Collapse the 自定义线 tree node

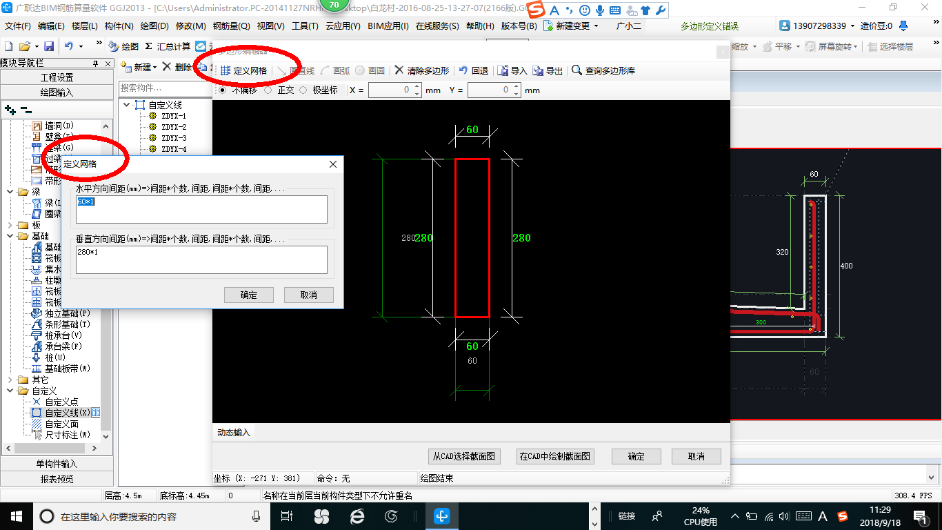(126, 105)
